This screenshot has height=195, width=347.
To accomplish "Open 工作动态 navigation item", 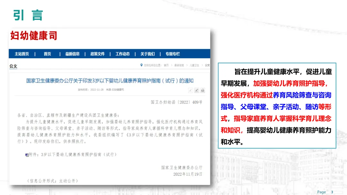I will (x=123, y=54).
